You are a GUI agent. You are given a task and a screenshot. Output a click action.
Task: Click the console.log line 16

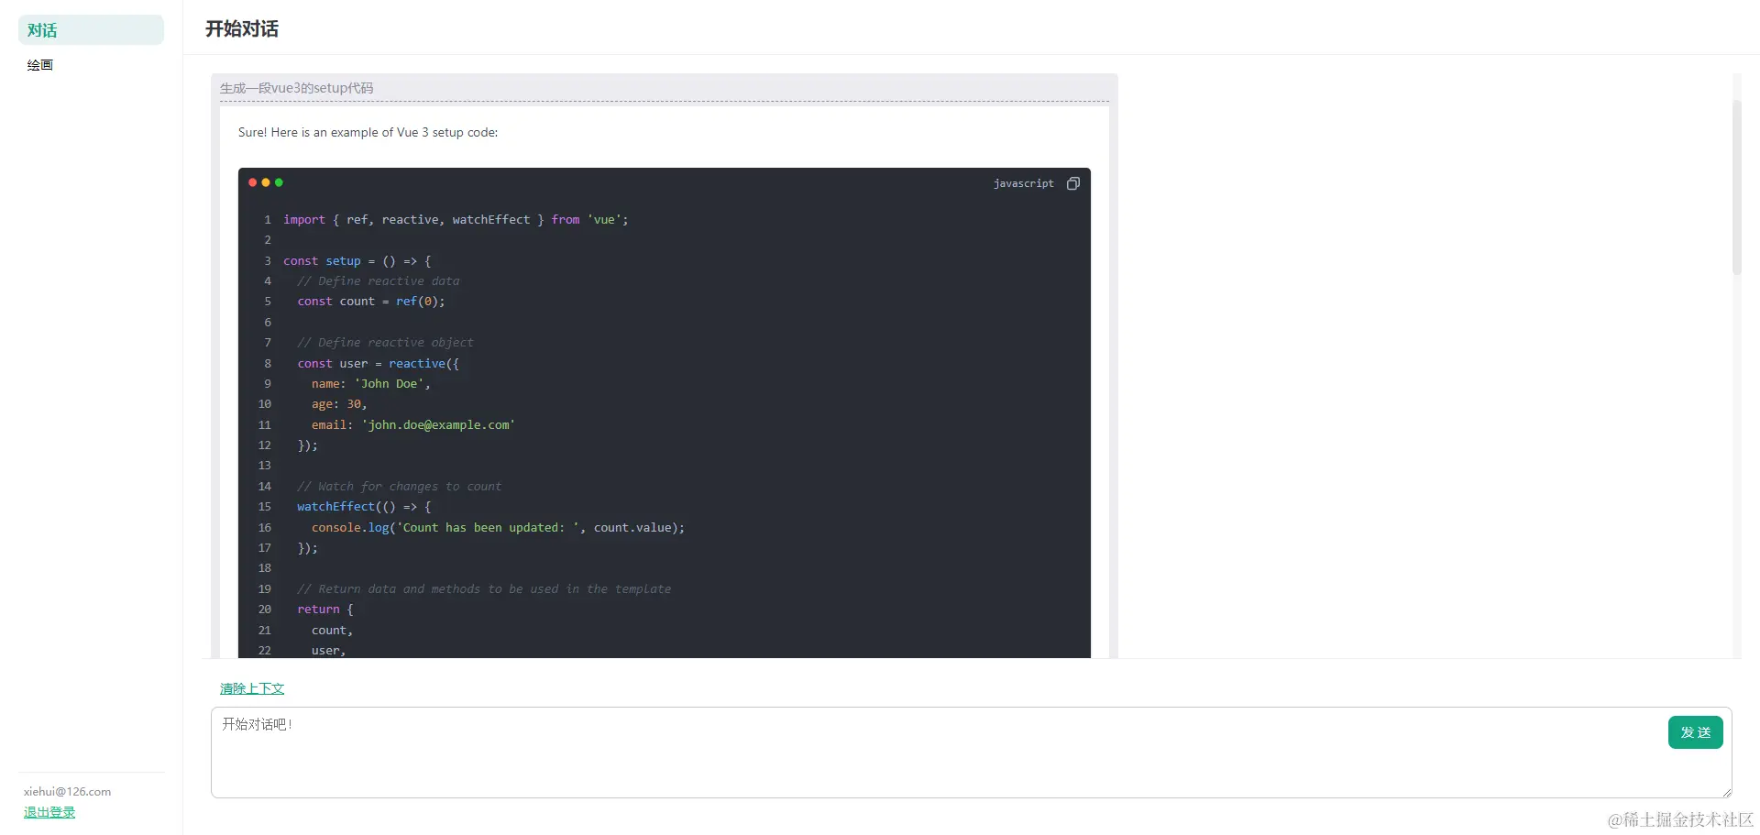(x=498, y=528)
